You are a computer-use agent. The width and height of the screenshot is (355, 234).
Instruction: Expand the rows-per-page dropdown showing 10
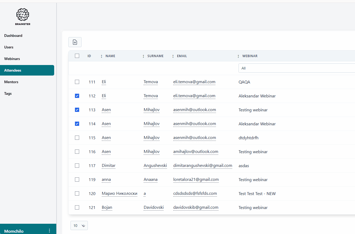click(x=79, y=226)
